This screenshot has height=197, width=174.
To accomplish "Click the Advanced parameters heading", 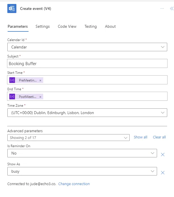I will click(25, 131).
